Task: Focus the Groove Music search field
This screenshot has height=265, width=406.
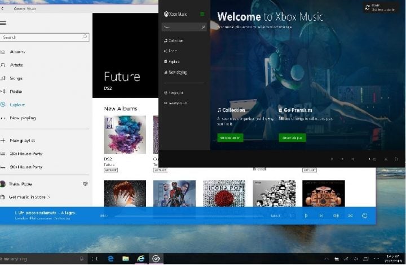Action: click(45, 37)
